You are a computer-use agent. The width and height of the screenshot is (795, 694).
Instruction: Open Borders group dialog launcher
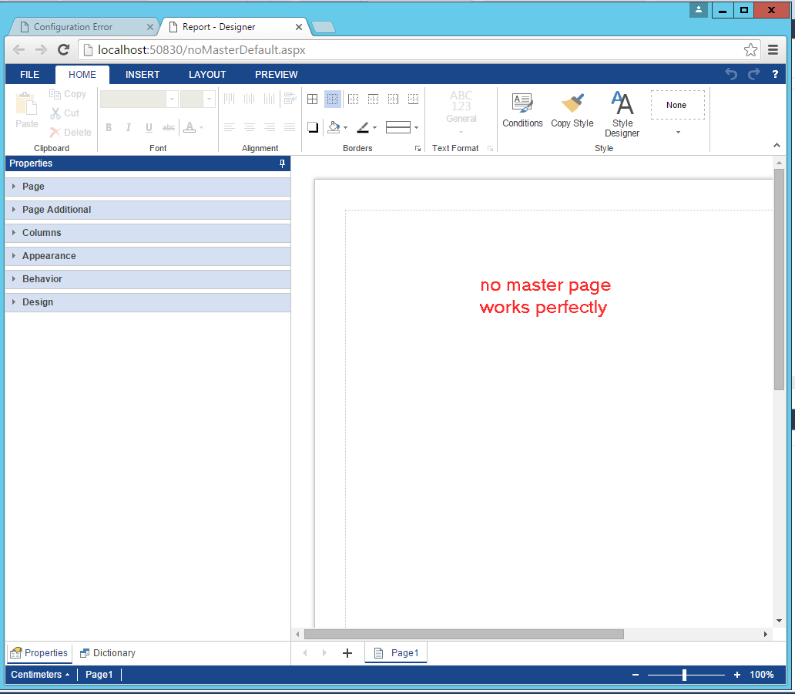click(418, 148)
